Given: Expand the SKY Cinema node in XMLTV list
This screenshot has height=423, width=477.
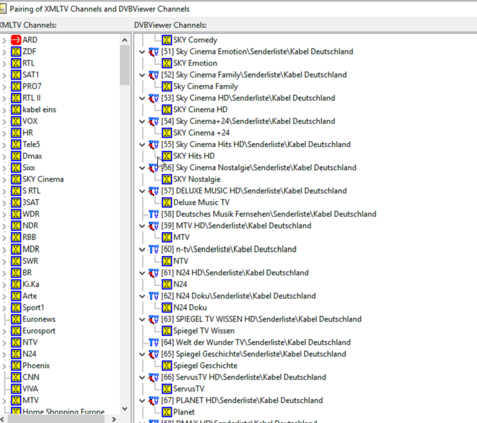Looking at the screenshot, I should (4, 179).
